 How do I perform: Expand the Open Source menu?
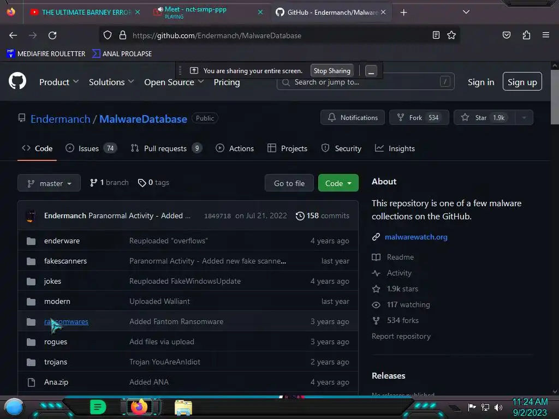(x=174, y=82)
